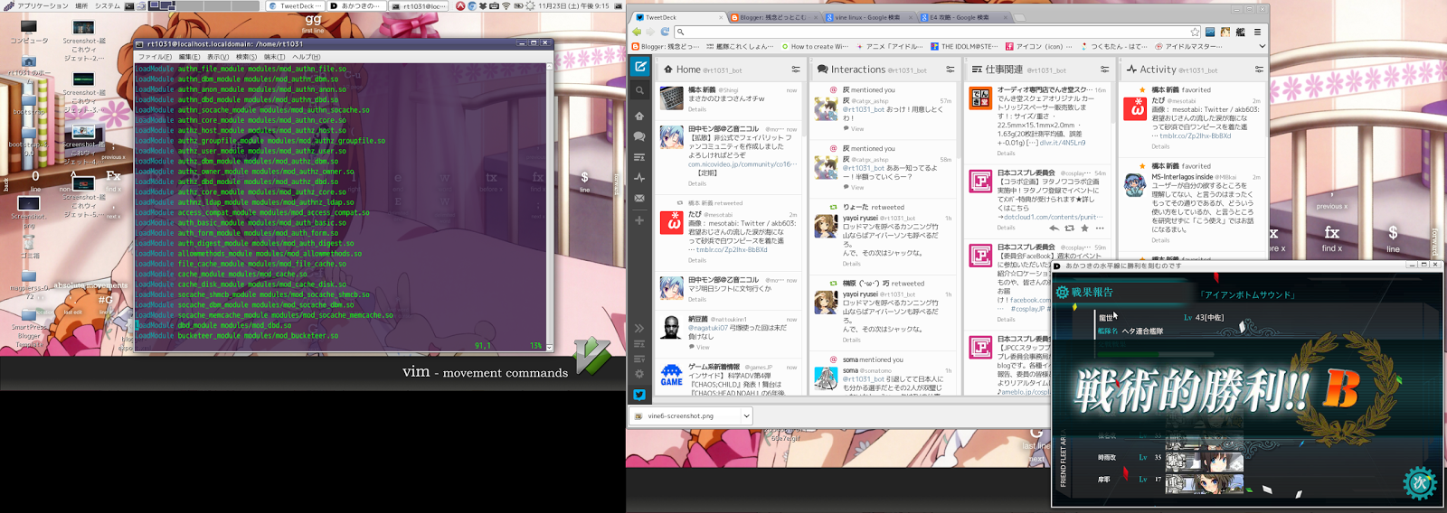Open ヘルプ(H) menu in the terminal
Image resolution: width=1447 pixels, height=513 pixels.
(x=306, y=57)
